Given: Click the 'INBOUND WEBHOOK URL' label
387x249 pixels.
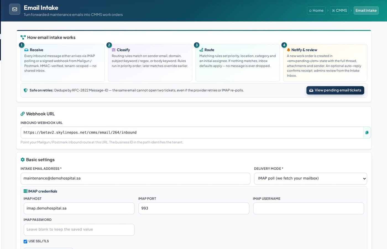Looking at the screenshot, I should point(41,123).
